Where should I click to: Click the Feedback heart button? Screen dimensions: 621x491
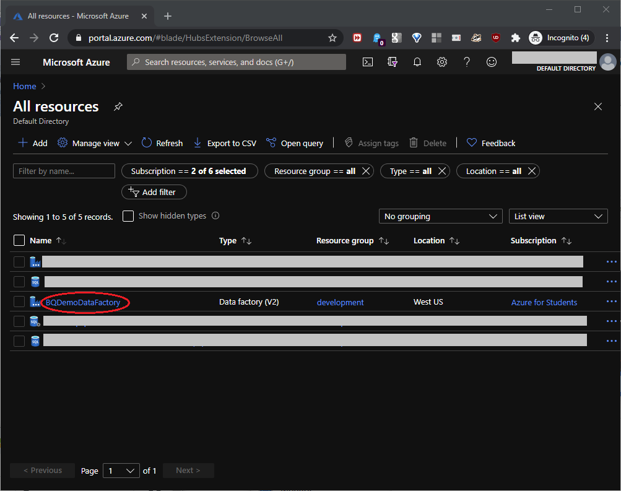[x=491, y=143]
